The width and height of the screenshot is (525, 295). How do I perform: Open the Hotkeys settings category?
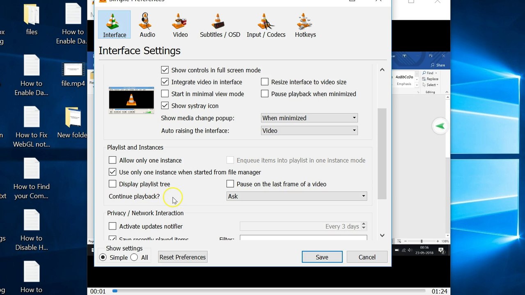(x=305, y=25)
